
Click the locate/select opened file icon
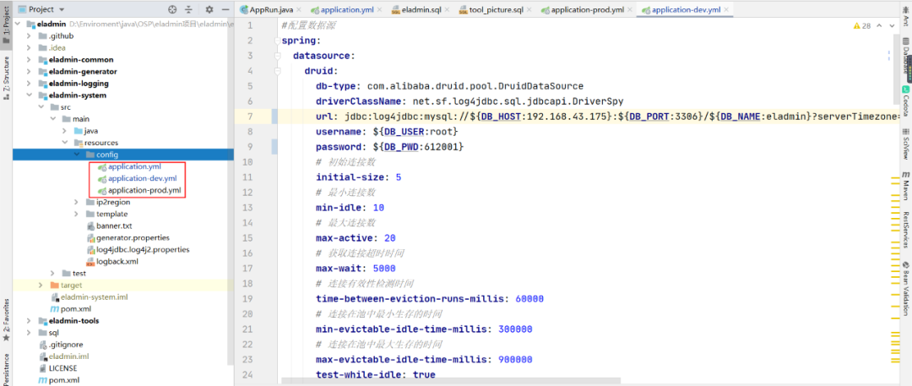pos(172,9)
